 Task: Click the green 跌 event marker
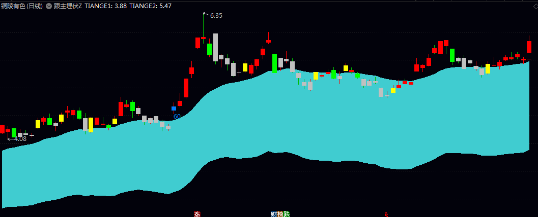click(x=287, y=214)
